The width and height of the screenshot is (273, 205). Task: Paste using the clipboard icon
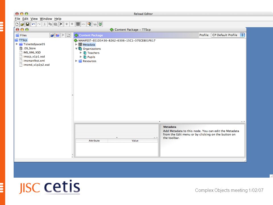(x=55, y=24)
